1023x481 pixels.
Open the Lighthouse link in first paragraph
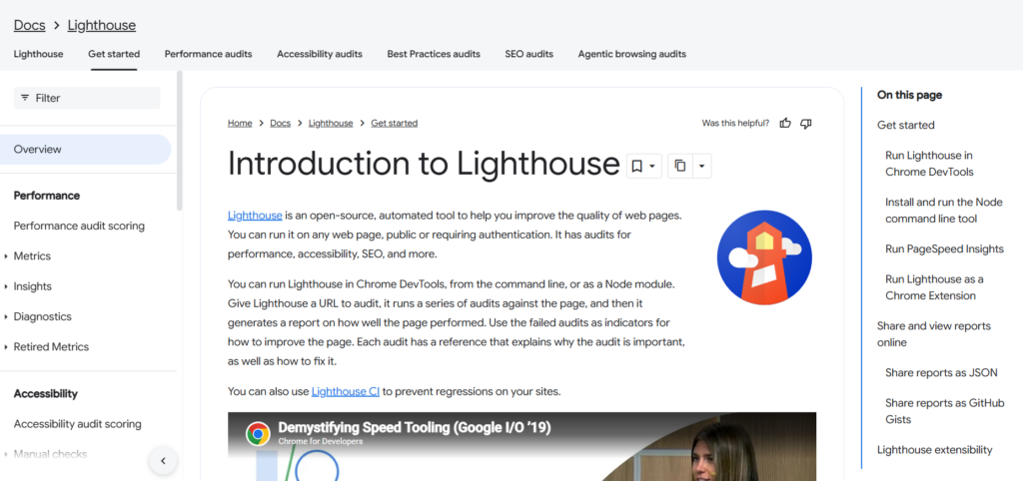255,216
